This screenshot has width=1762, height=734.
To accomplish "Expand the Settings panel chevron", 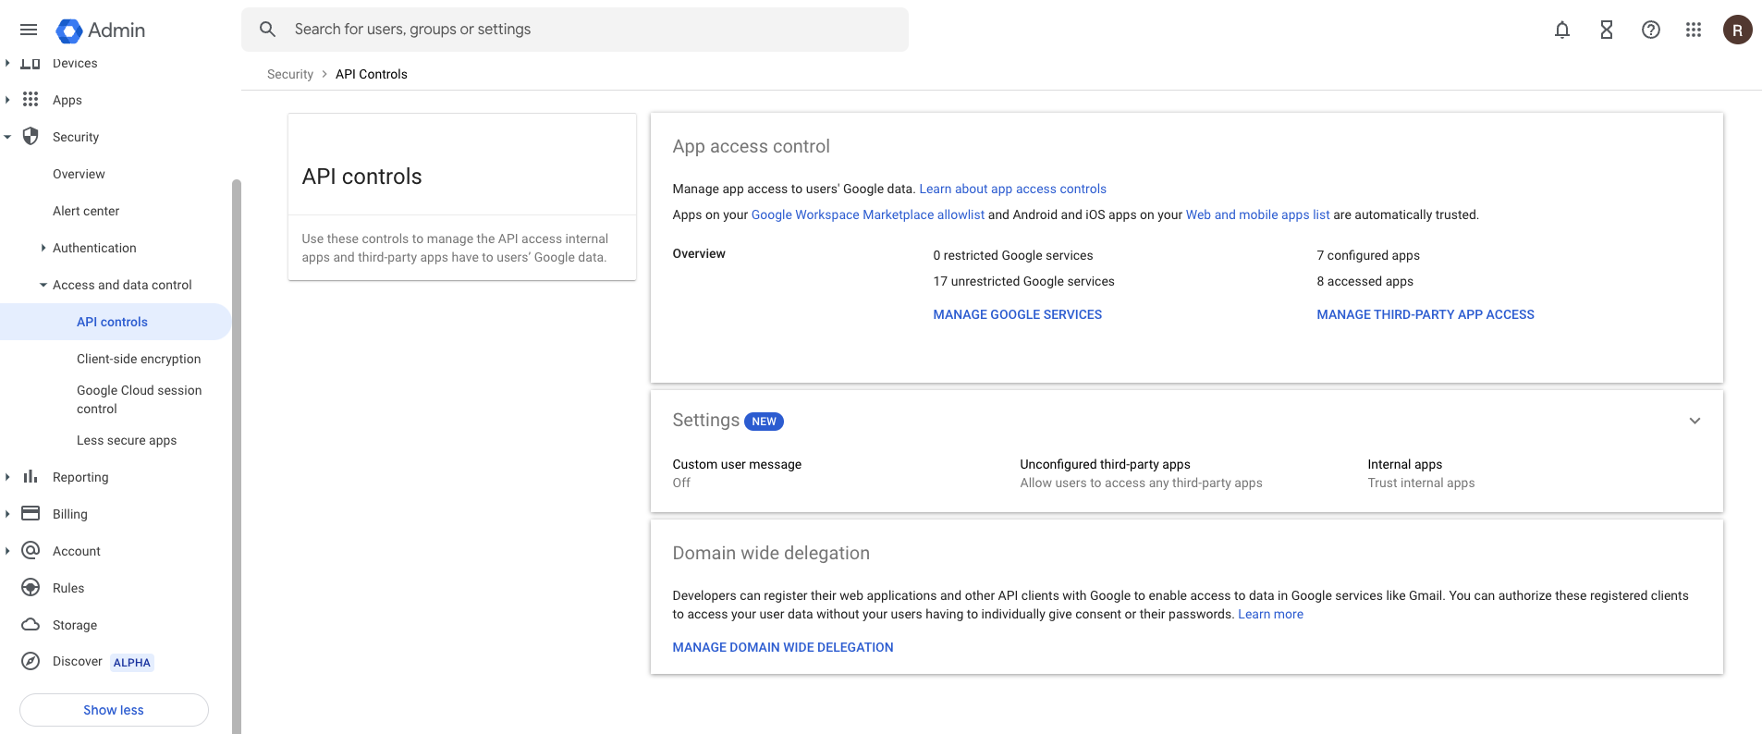I will tap(1695, 421).
